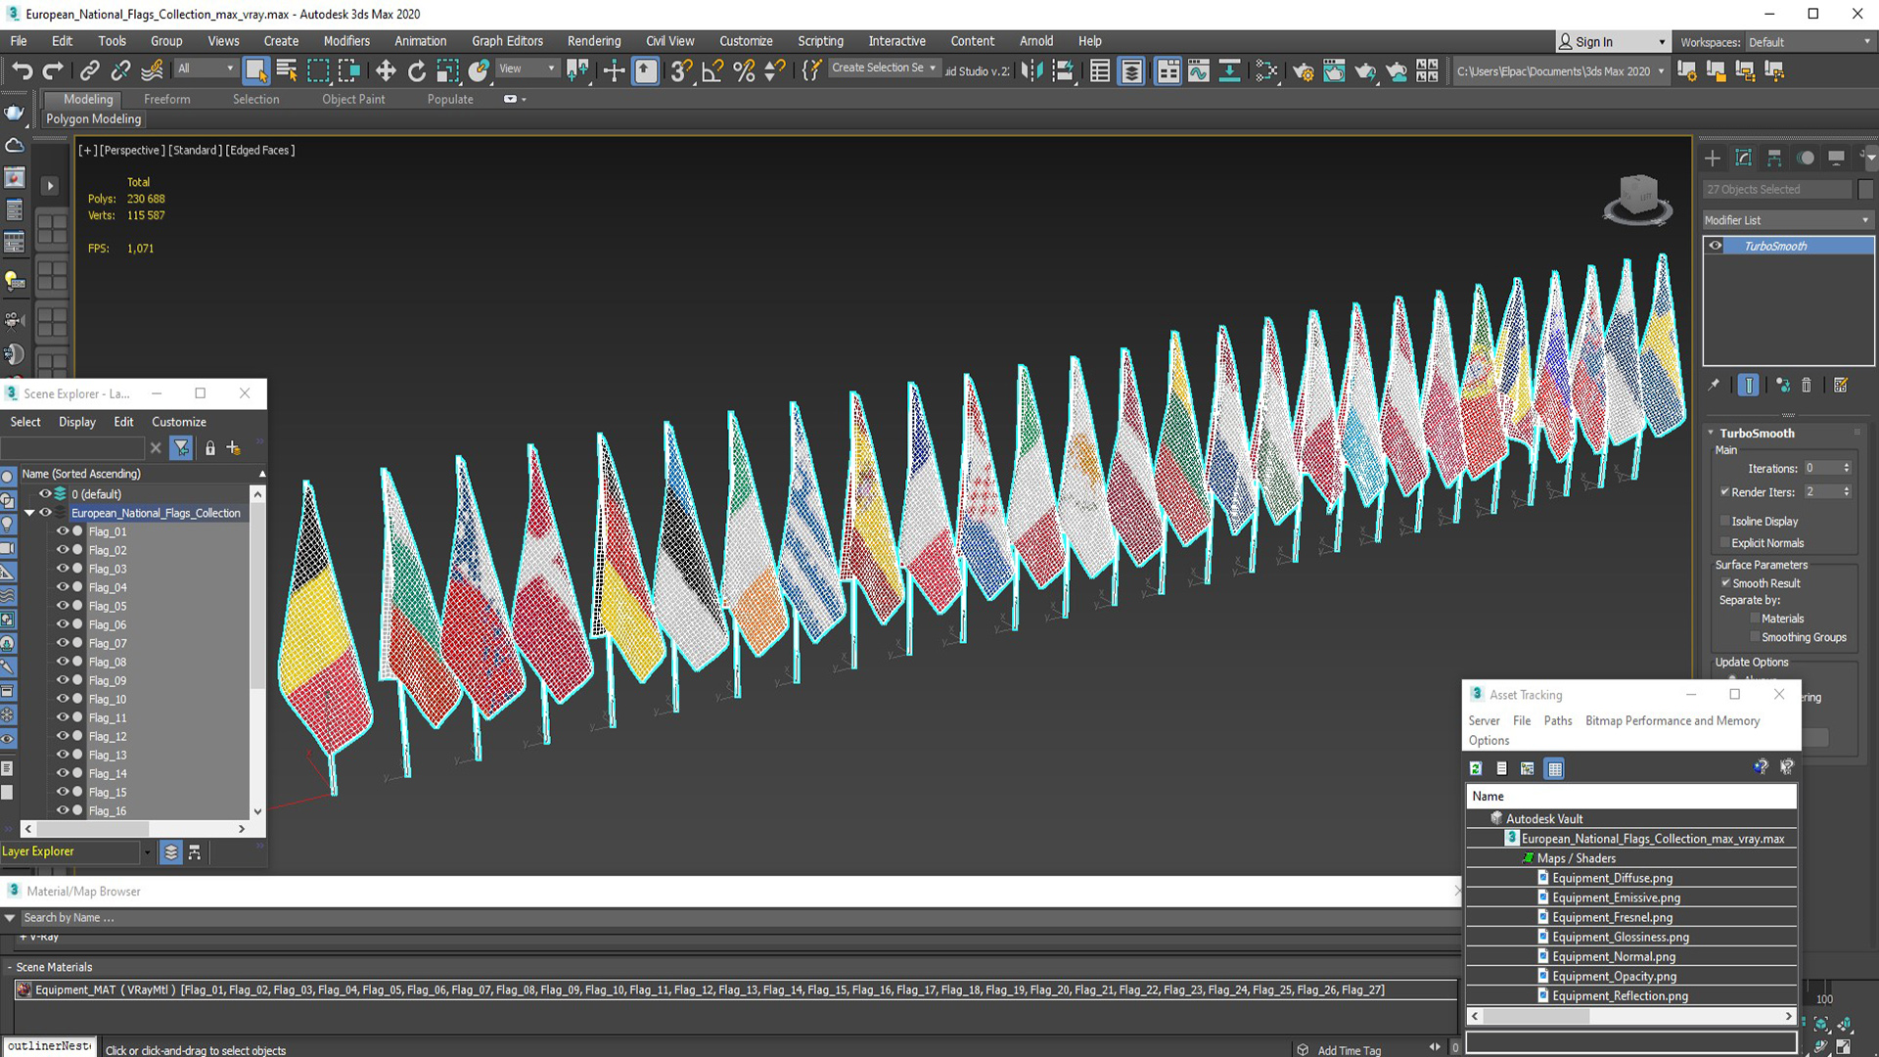Switch to the Freeform ribbon tab

click(x=166, y=99)
